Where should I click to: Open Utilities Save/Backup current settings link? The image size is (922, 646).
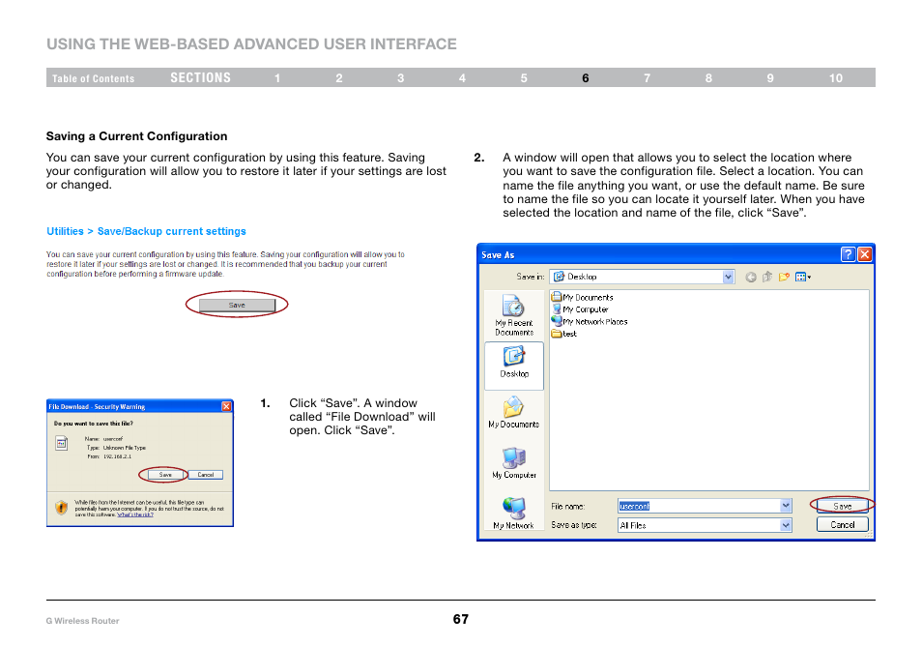pyautogui.click(x=146, y=231)
